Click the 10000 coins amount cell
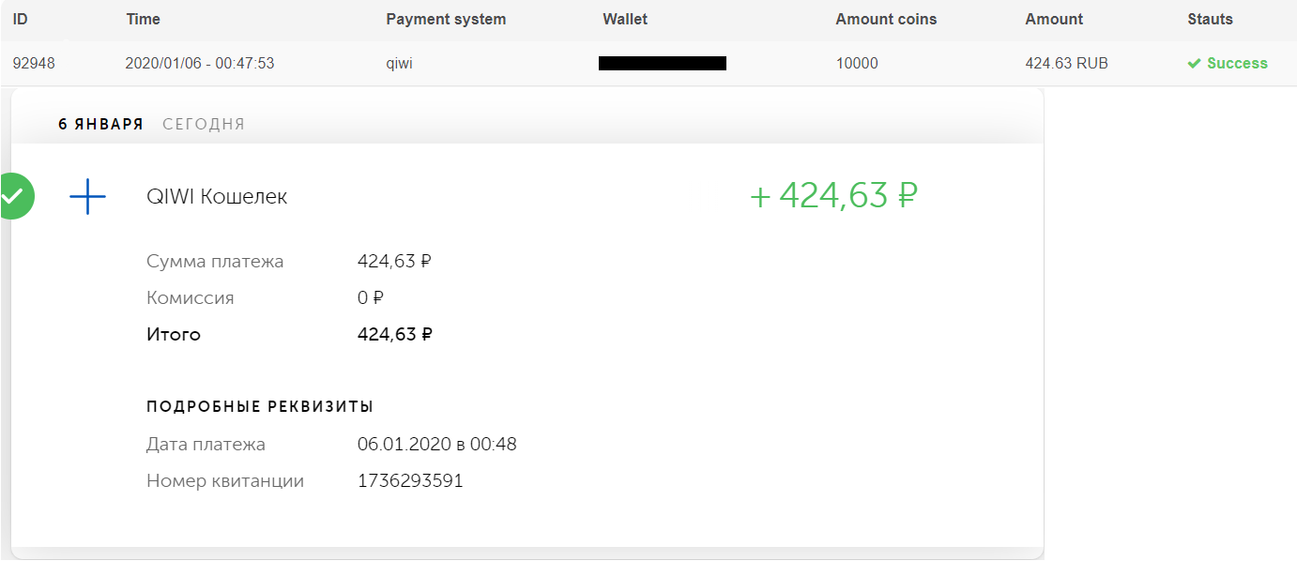Image resolution: width=1297 pixels, height=561 pixels. tap(857, 64)
